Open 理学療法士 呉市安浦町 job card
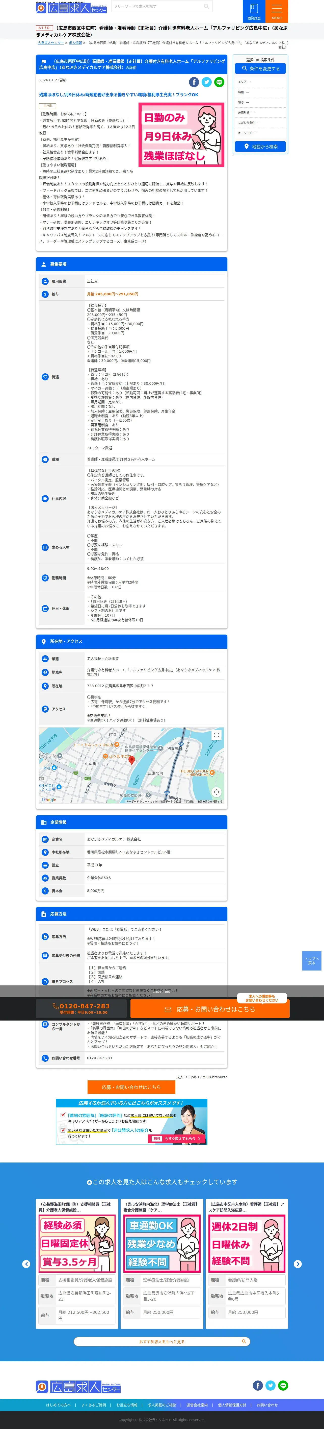The width and height of the screenshot is (324, 1429). (x=162, y=1264)
